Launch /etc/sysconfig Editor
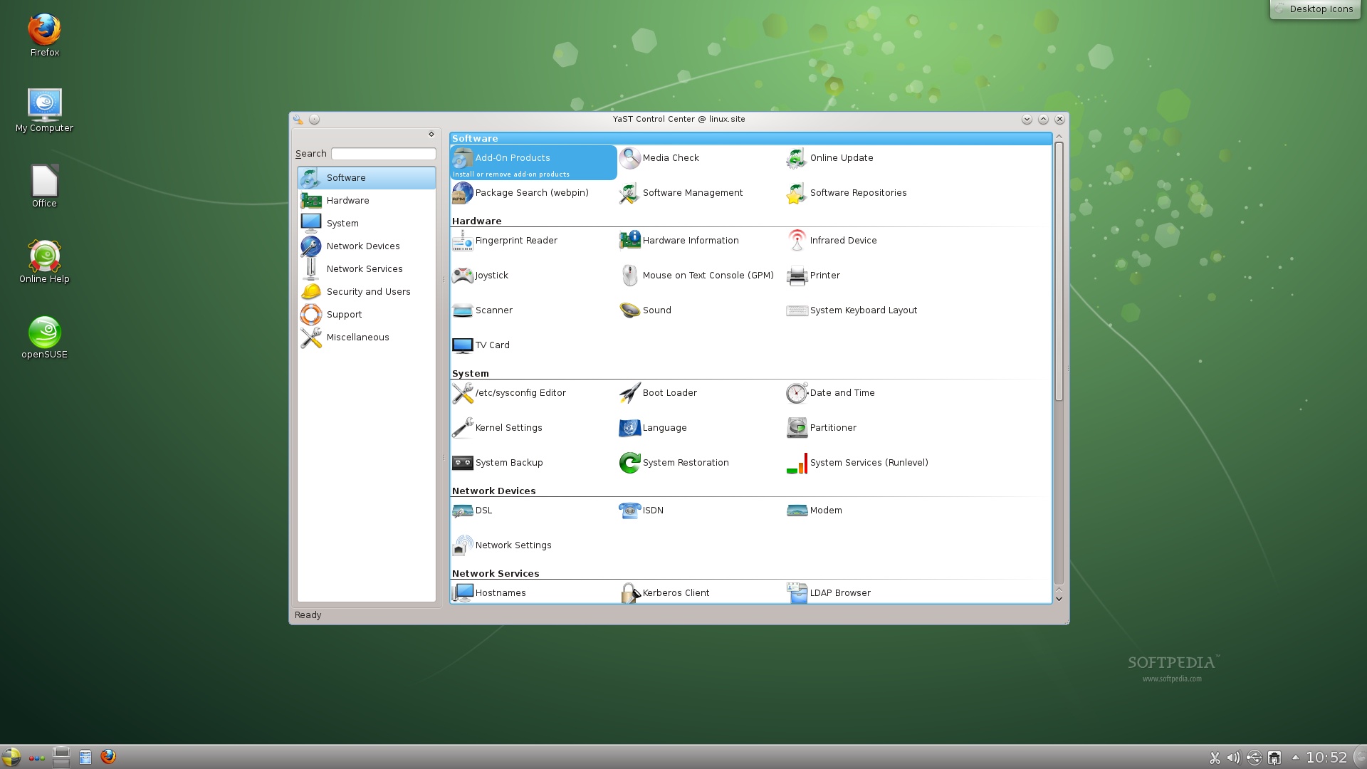 point(509,393)
